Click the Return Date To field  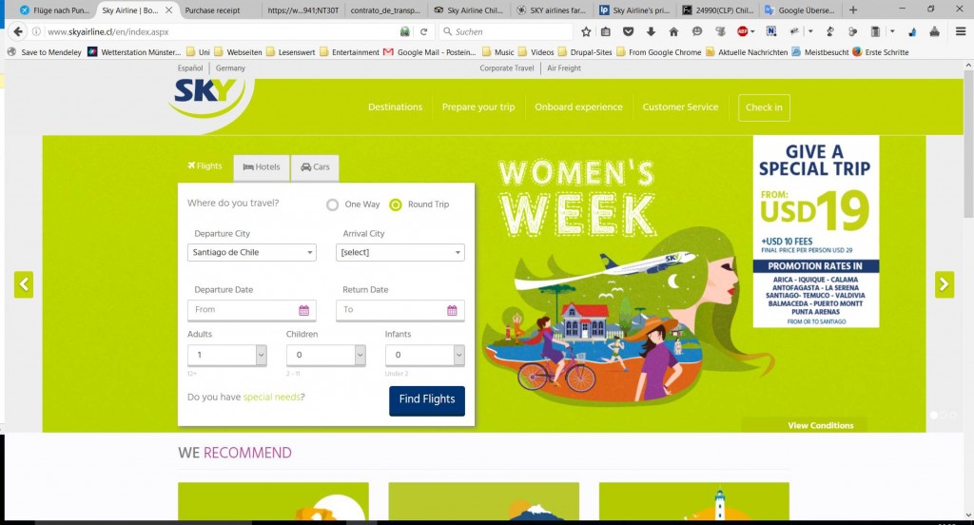click(x=400, y=310)
